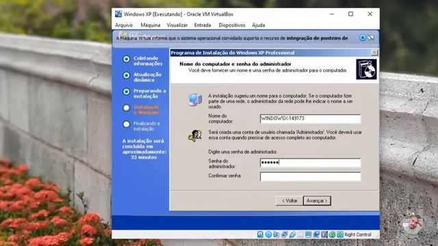Image resolution: width=438 pixels, height=246 pixels.
Task: Click the network adapters status icon
Action: click(x=285, y=234)
